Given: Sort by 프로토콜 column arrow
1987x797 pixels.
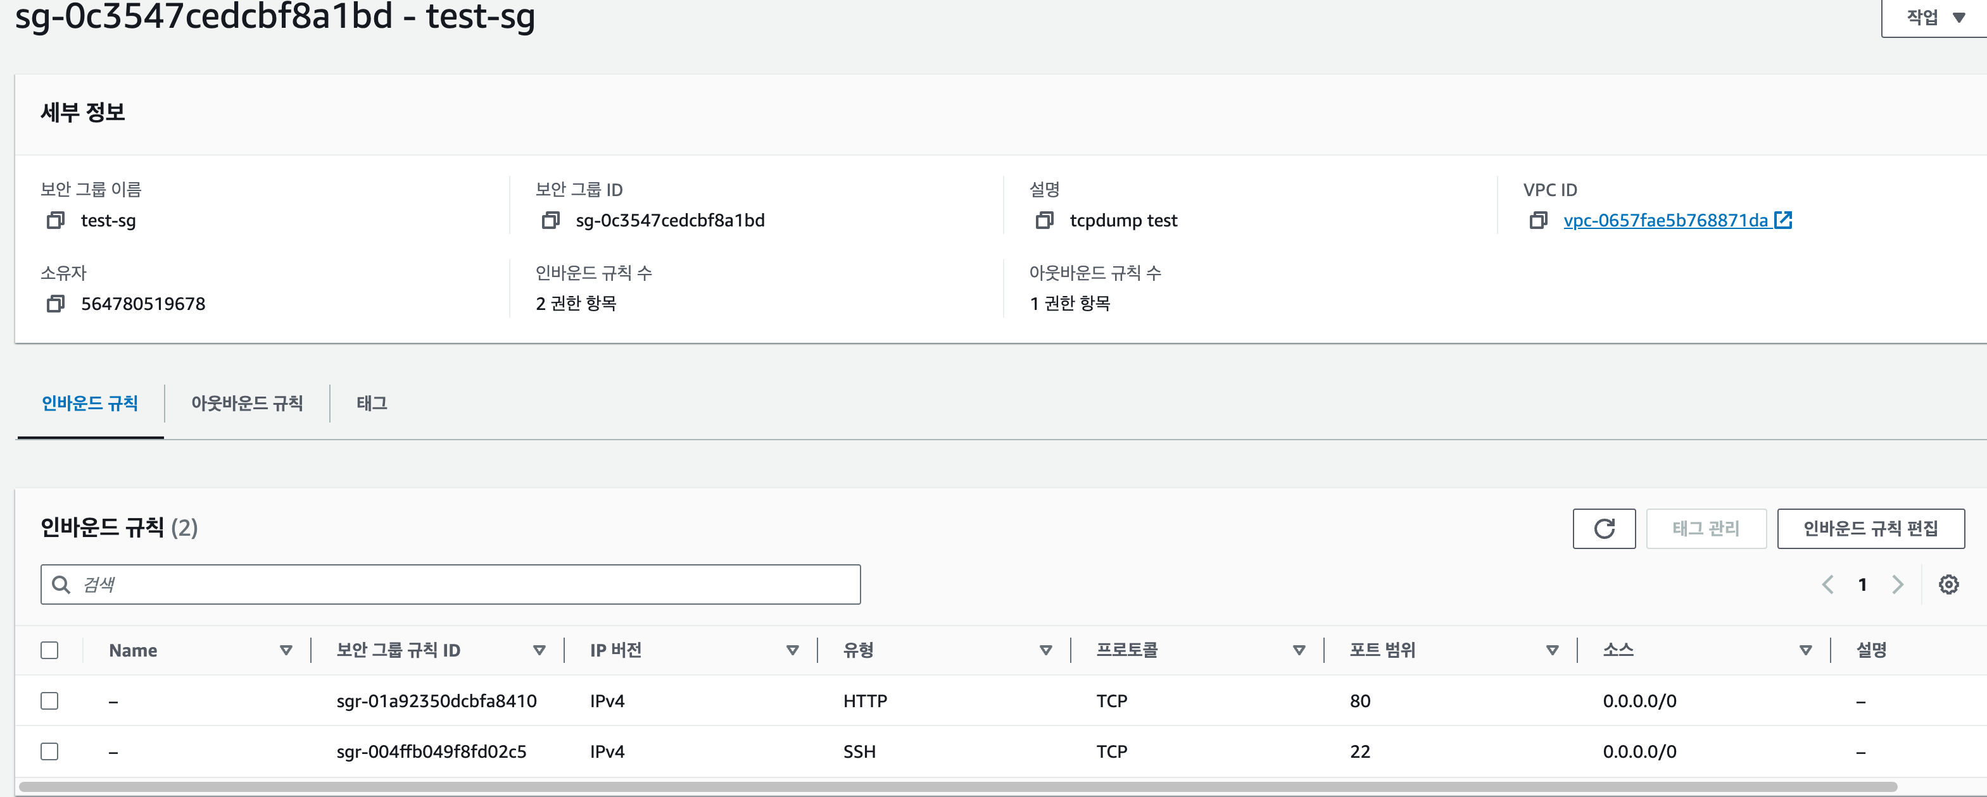Looking at the screenshot, I should (1299, 650).
